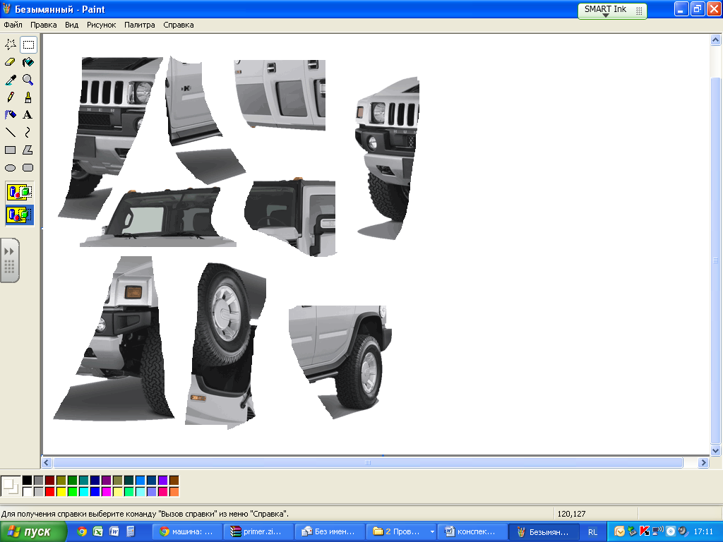This screenshot has height=542, width=723.
Task: Select the Airbrush spray tool
Action: click(10, 115)
